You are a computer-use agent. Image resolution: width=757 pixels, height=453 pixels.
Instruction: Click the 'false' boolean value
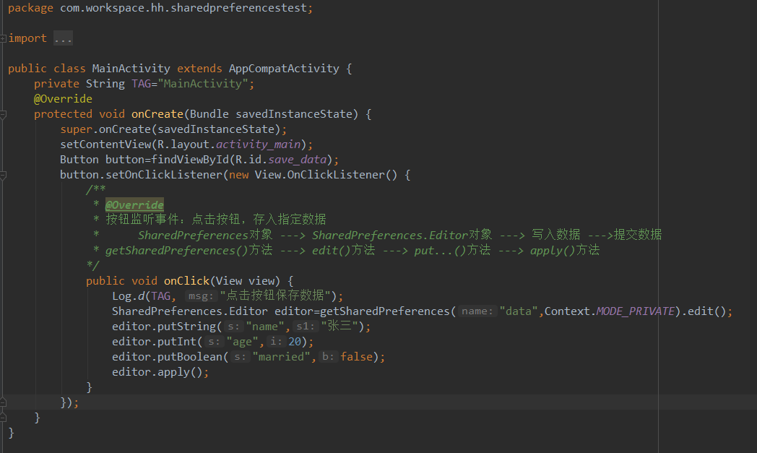tap(357, 358)
